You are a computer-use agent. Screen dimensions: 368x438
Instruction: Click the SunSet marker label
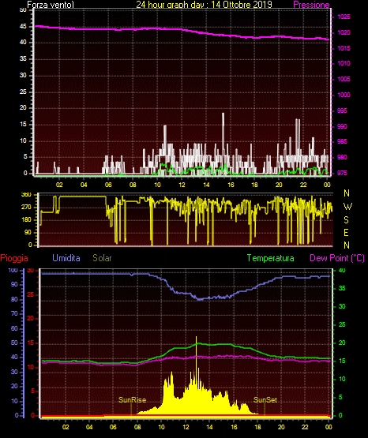click(x=265, y=400)
